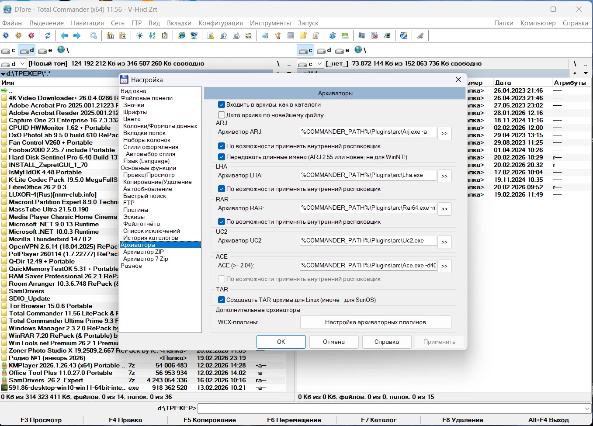Click the calculator toolbar icon
This screenshot has width=593, height=426.
(x=290, y=36)
